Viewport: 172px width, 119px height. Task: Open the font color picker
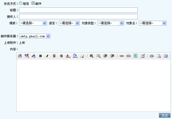click(x=68, y=56)
